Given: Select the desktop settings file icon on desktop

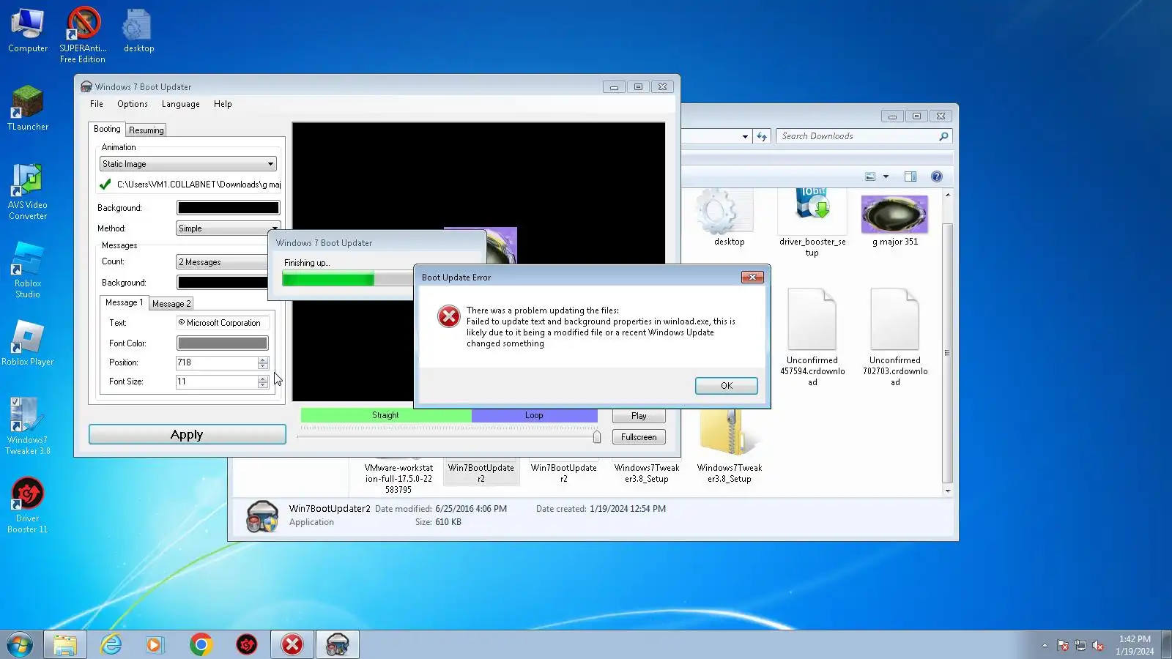Looking at the screenshot, I should pyautogui.click(x=138, y=31).
